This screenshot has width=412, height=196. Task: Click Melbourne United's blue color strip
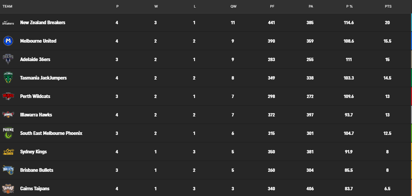pyautogui.click(x=411, y=41)
